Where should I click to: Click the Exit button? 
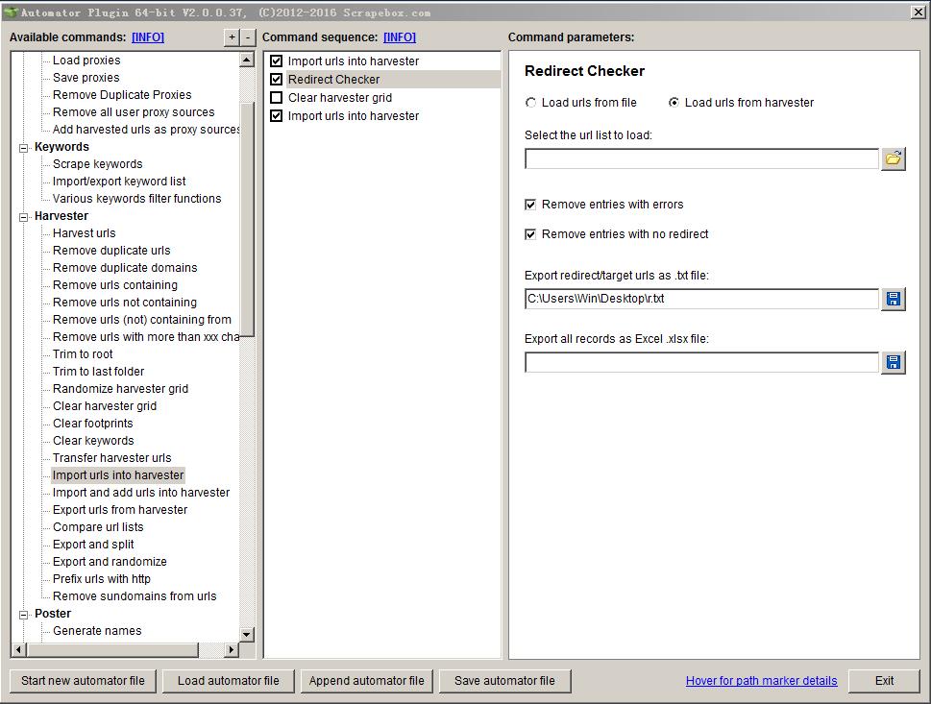(884, 681)
